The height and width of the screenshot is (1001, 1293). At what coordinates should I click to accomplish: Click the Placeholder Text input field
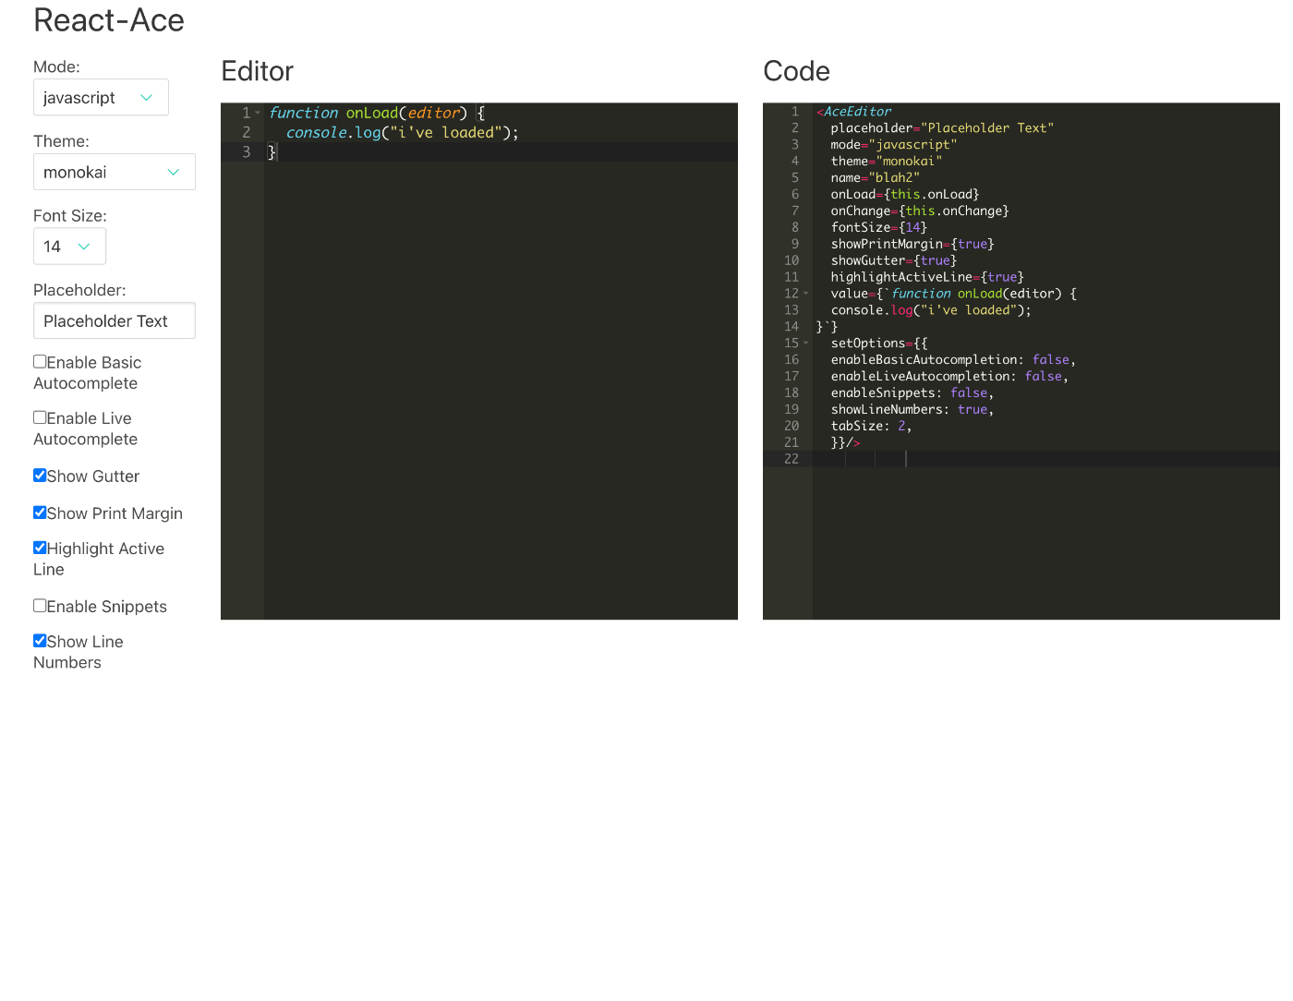click(115, 320)
